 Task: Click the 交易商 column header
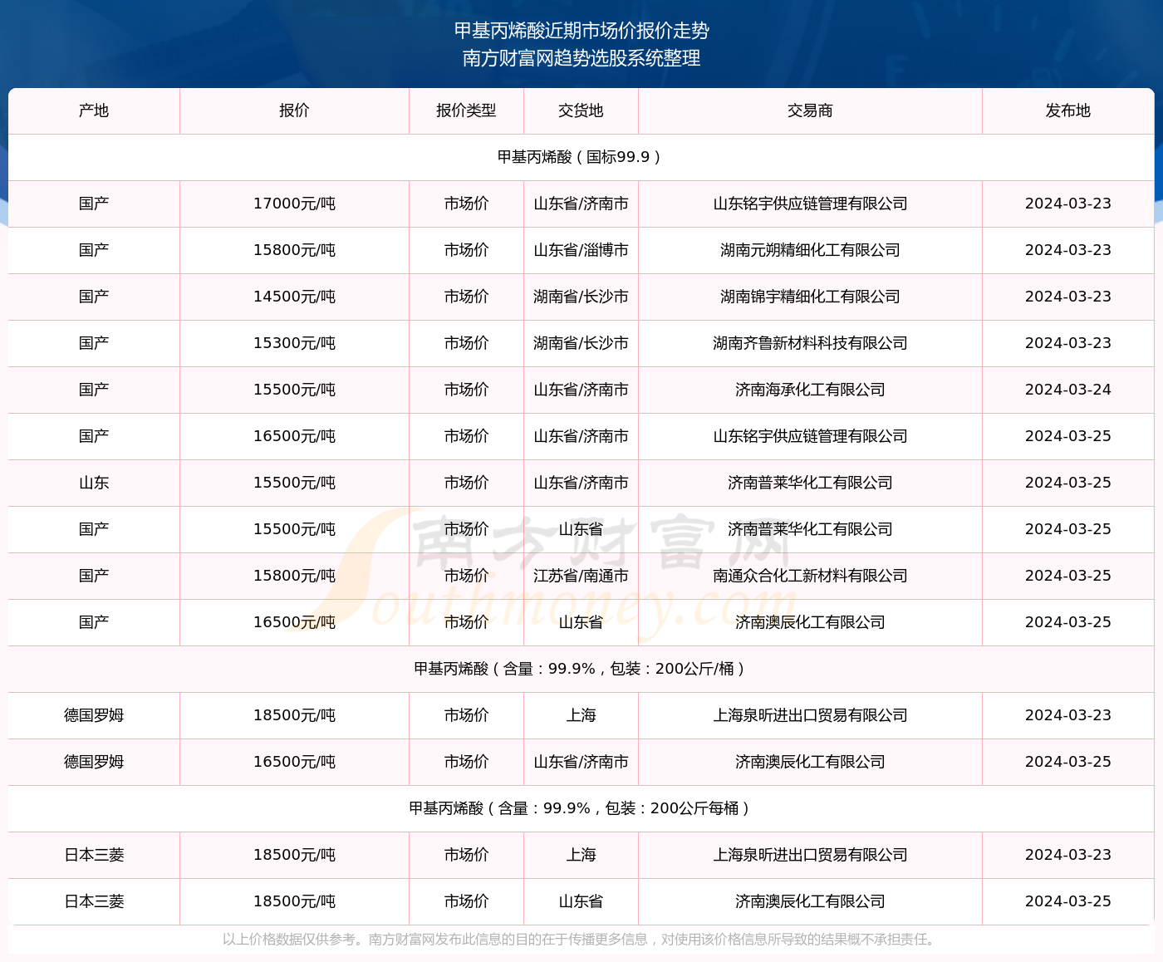810,110
